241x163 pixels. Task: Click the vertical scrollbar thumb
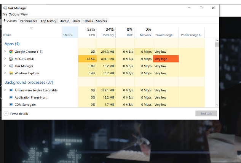point(217,44)
